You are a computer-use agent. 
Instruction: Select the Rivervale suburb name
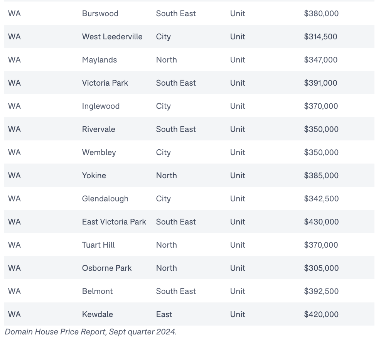coord(99,129)
